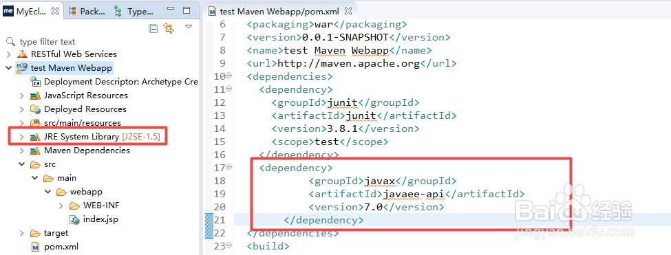Click JRE System Library icon

[35, 137]
